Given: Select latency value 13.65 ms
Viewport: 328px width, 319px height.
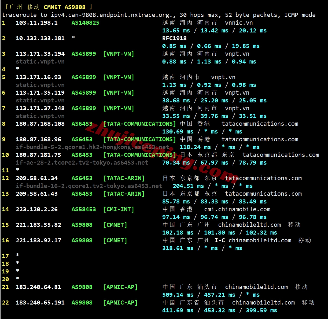Looking at the screenshot, I should (x=176, y=31).
